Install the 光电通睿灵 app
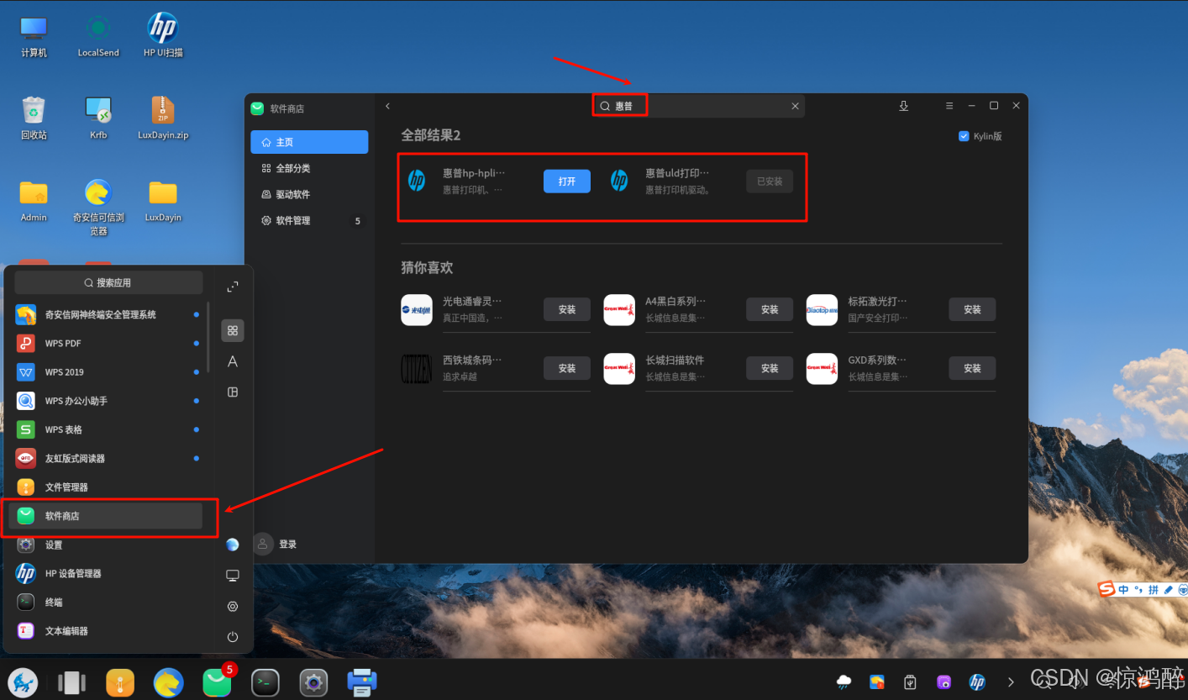Viewport: 1188px width, 700px height. [567, 309]
